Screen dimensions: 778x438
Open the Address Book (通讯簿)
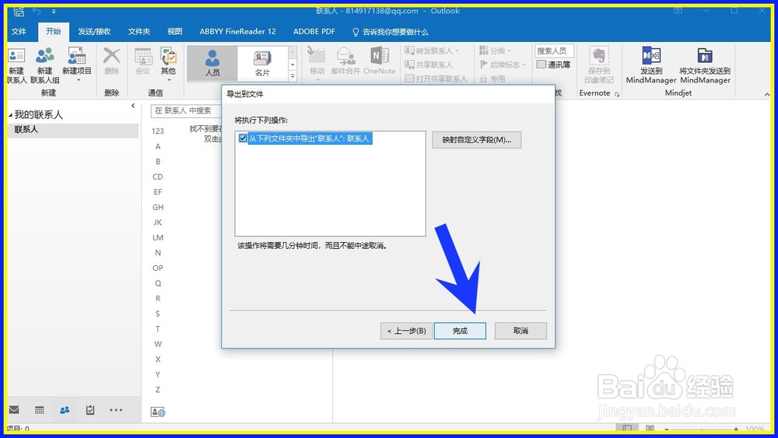pos(553,65)
